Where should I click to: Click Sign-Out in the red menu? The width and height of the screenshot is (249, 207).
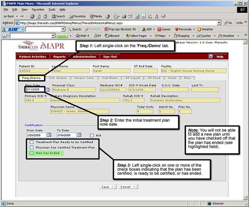(x=110, y=57)
